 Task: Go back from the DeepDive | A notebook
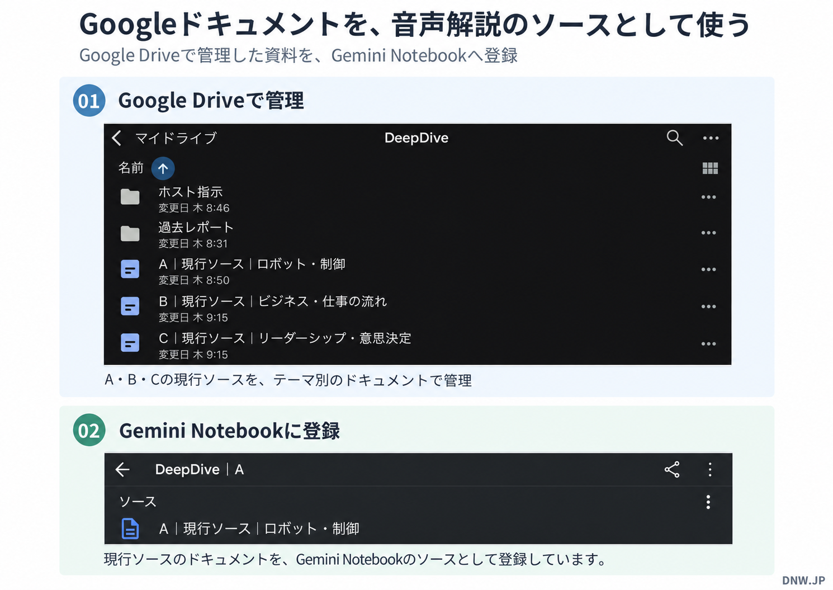tap(122, 470)
